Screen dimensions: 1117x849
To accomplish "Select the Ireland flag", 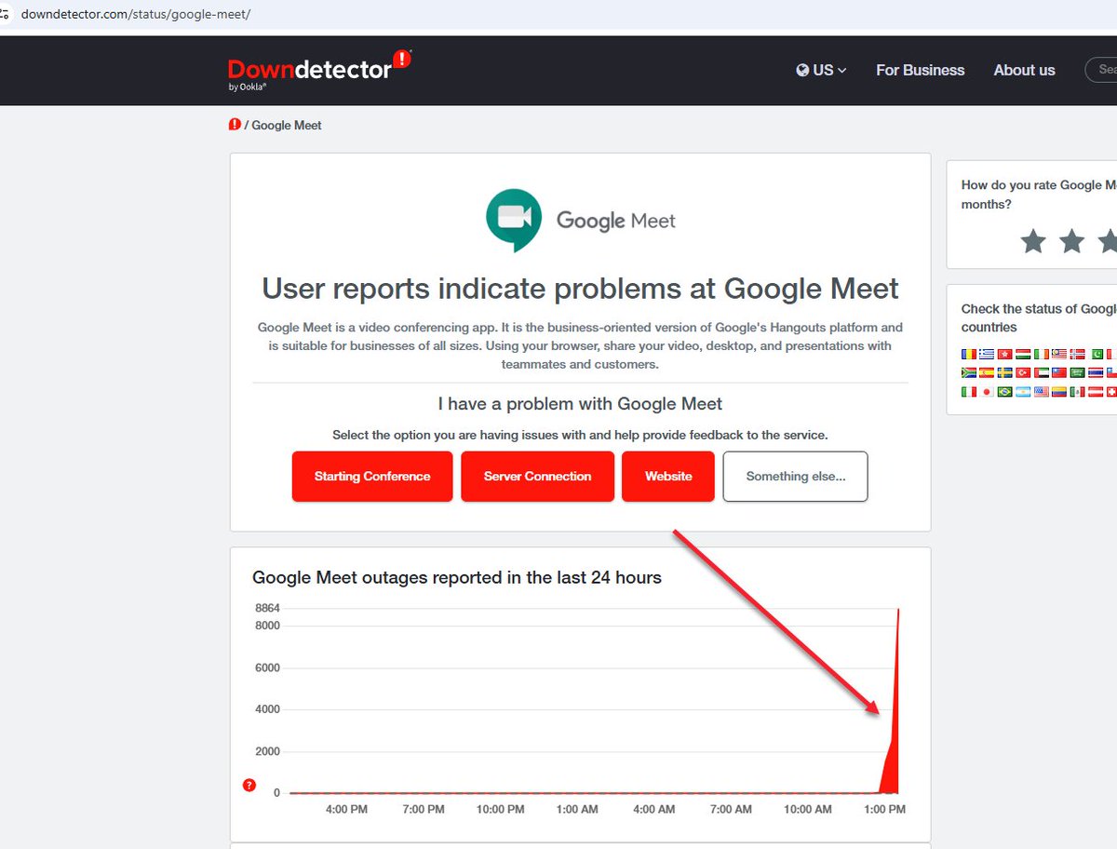I will (1042, 354).
